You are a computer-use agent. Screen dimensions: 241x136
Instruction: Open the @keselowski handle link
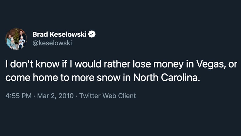(x=52, y=43)
